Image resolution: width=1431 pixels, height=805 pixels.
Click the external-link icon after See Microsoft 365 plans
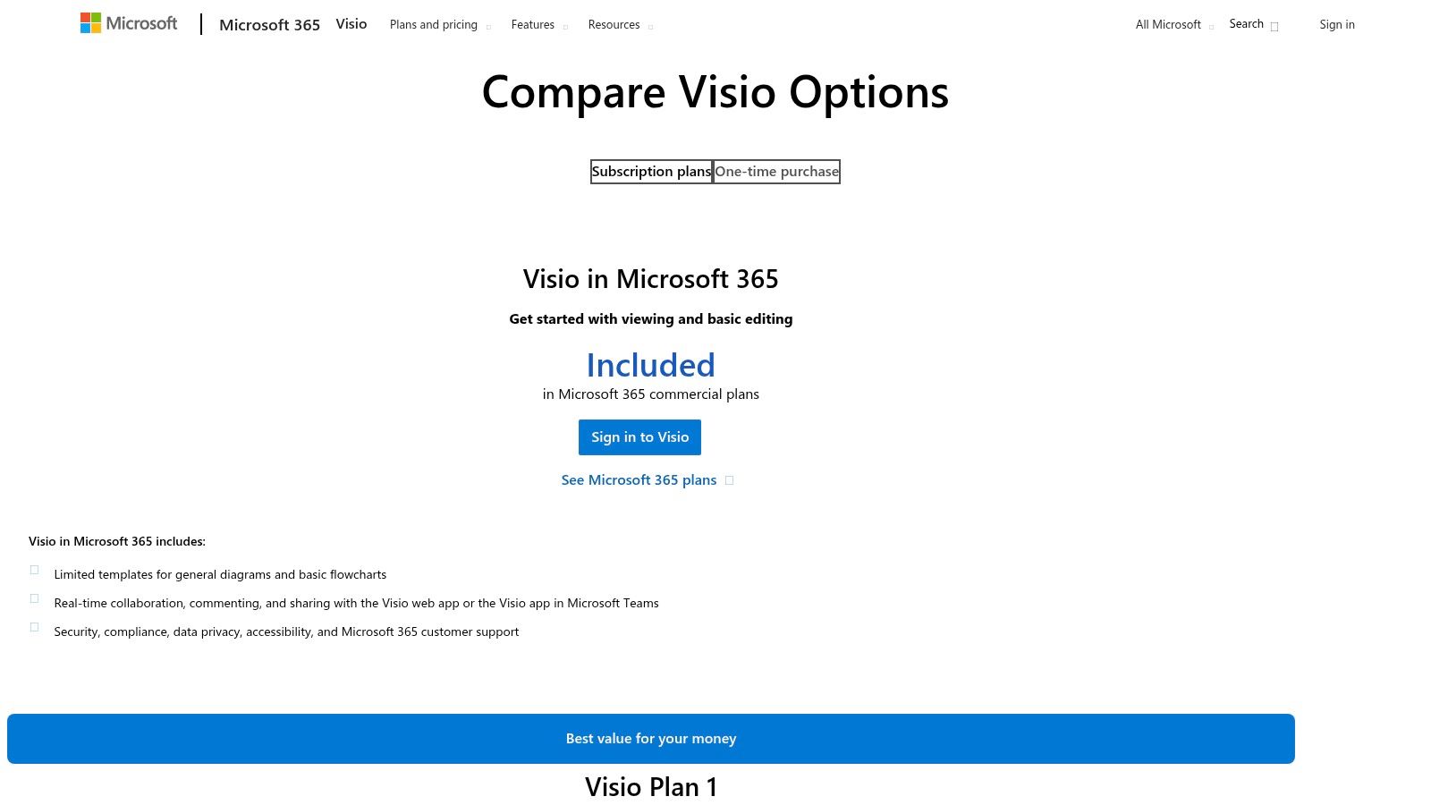(729, 480)
